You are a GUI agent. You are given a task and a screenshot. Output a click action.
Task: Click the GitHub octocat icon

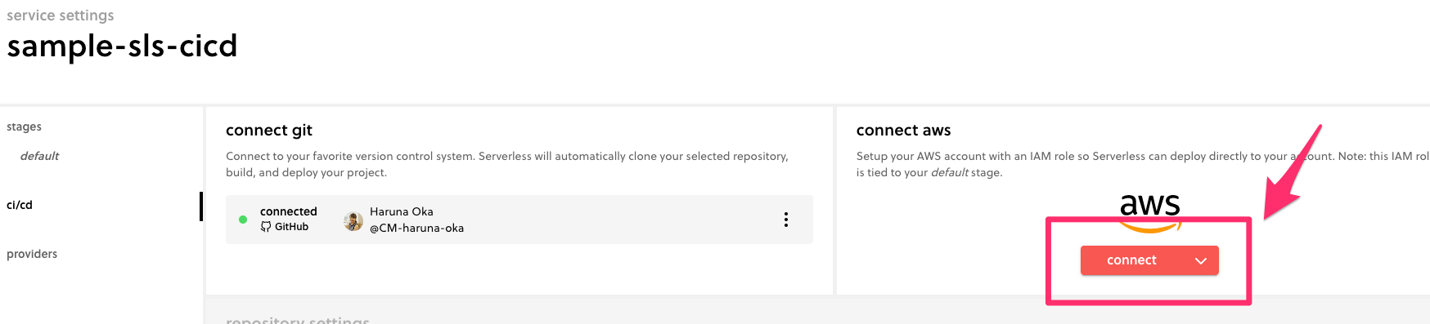[266, 227]
